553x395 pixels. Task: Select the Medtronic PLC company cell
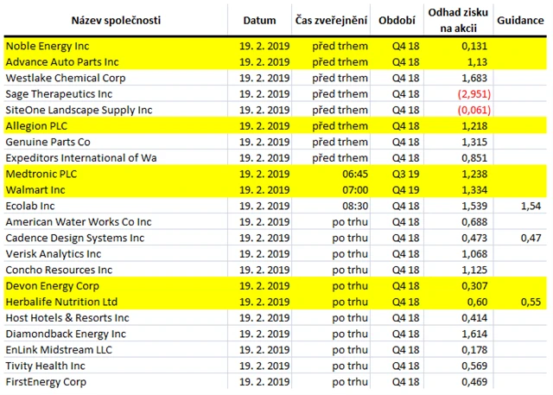click(x=41, y=174)
